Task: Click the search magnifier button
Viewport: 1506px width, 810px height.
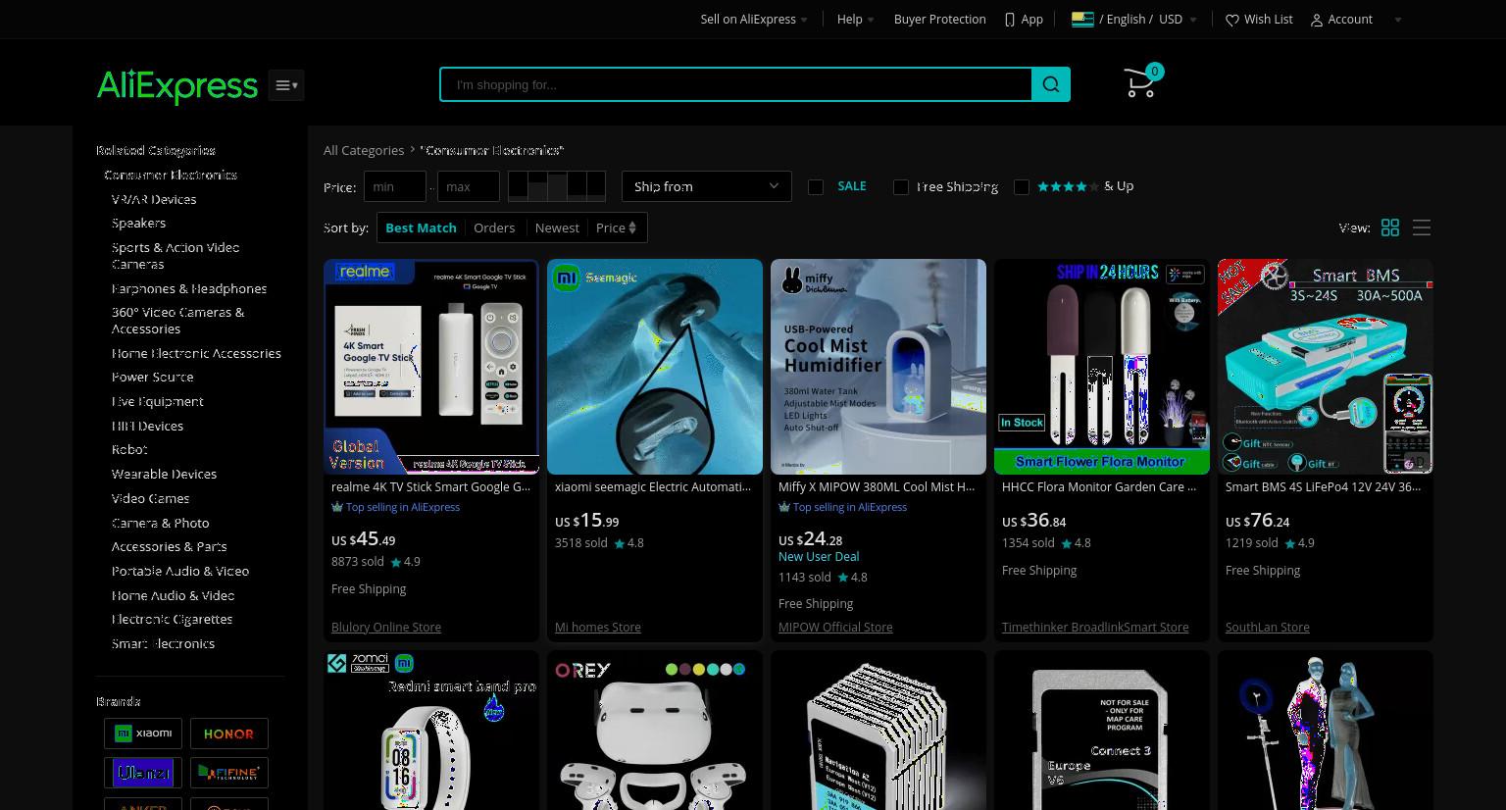Action: pos(1051,84)
